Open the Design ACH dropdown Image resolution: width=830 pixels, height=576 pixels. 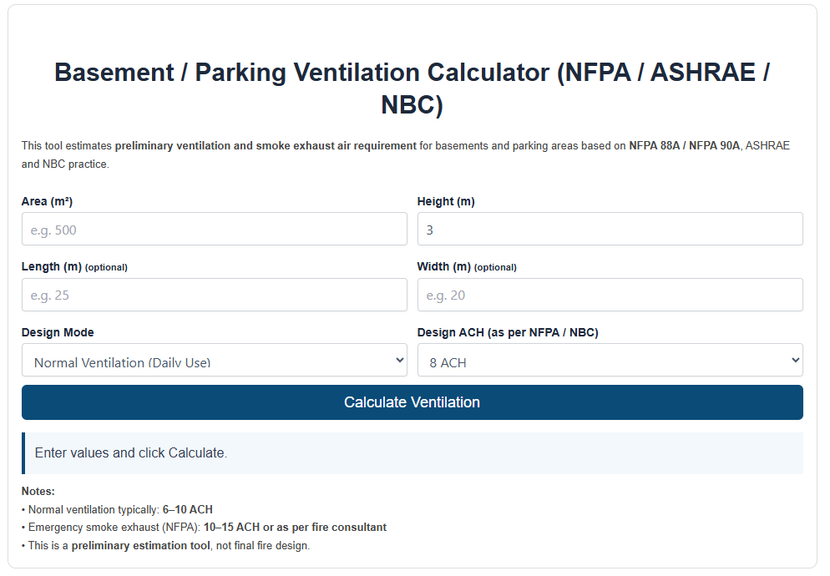point(610,360)
